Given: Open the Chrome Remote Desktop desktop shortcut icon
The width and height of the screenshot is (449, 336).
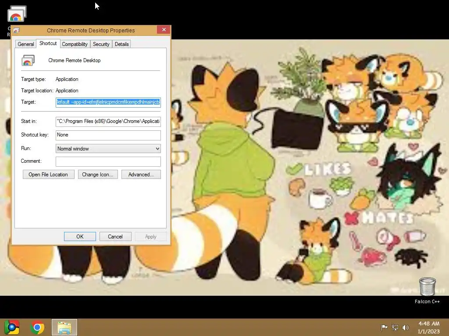Looking at the screenshot, I should 17,14.
